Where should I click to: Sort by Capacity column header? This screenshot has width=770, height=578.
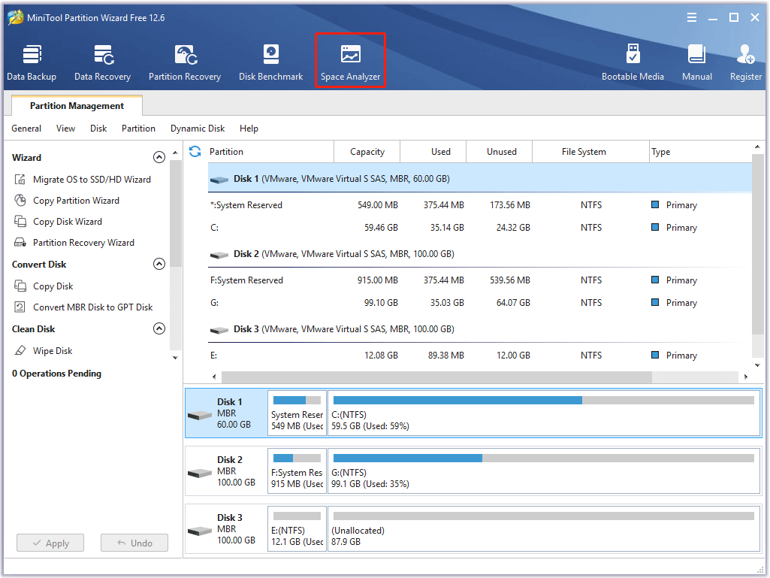(367, 152)
